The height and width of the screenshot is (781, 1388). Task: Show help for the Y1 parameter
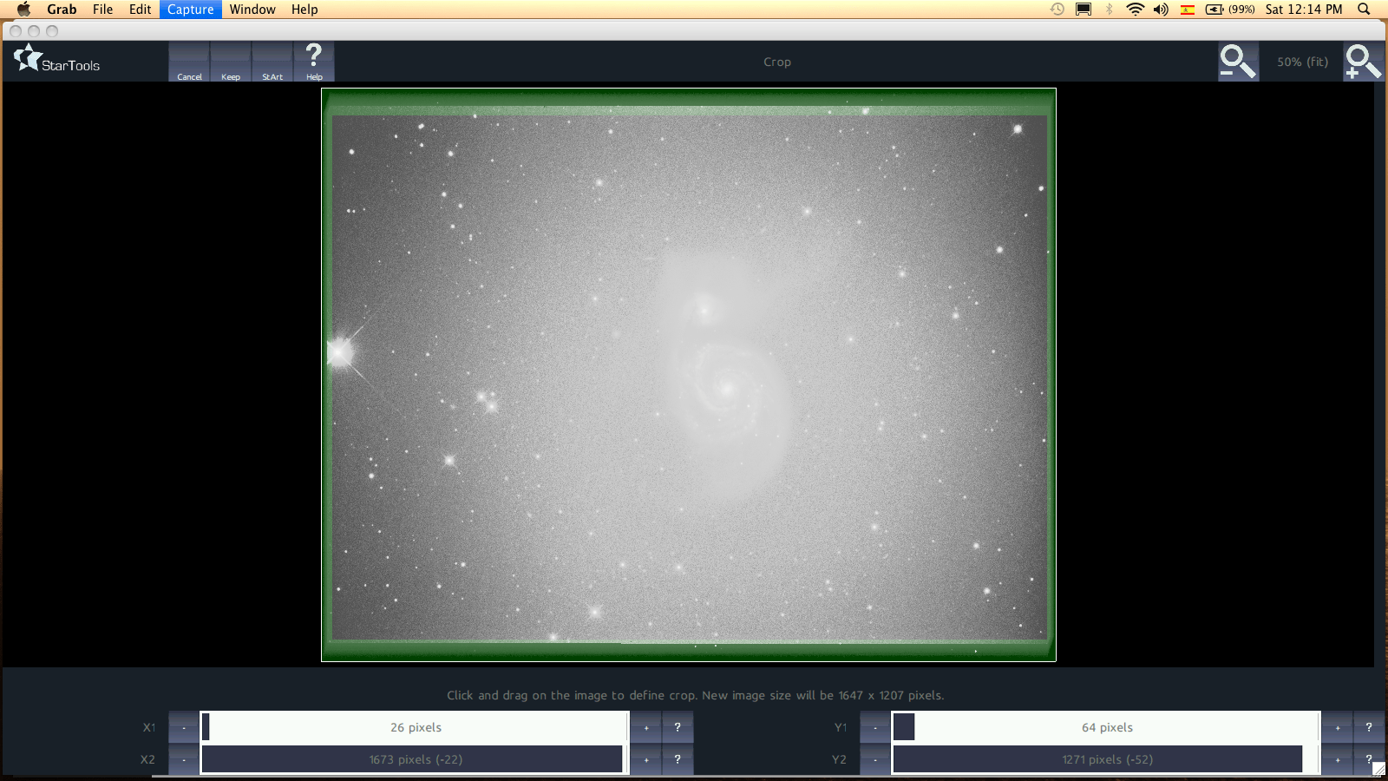pyautogui.click(x=1369, y=727)
